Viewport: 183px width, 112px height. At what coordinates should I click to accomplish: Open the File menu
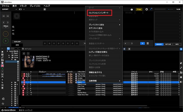tap(5, 6)
